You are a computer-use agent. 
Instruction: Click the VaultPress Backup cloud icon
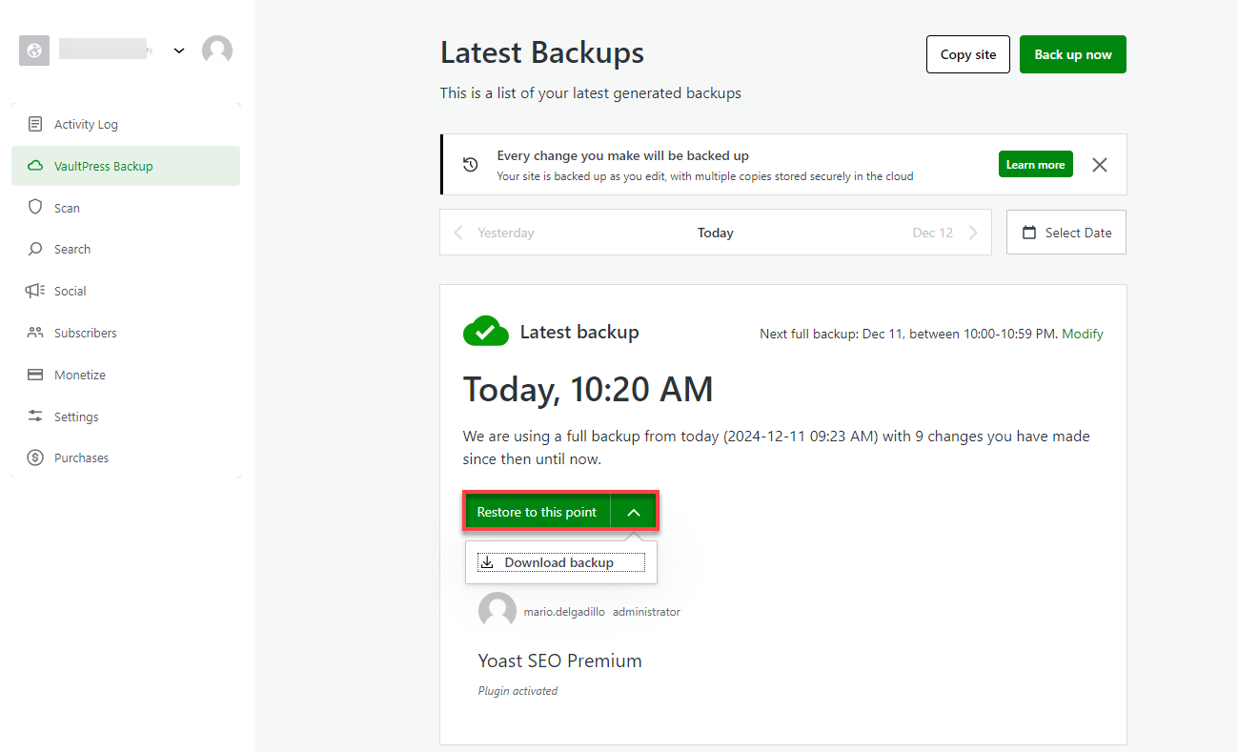pyautogui.click(x=36, y=165)
